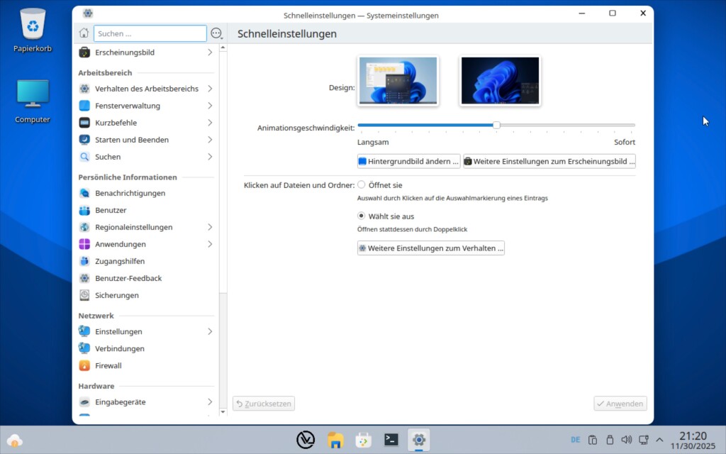Open Verbindungen network settings
This screenshot has height=454, width=726.
click(119, 349)
